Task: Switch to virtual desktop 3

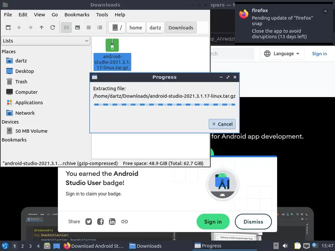Action: 30,246
